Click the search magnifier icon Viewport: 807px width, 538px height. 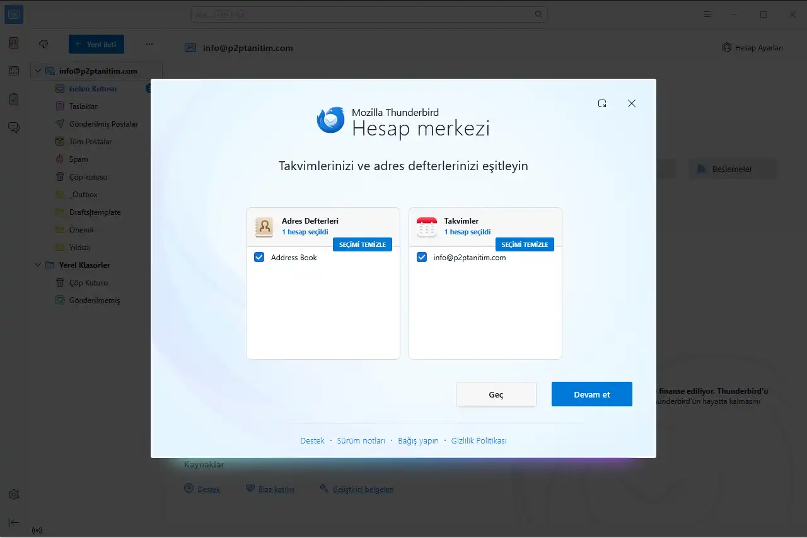538,14
